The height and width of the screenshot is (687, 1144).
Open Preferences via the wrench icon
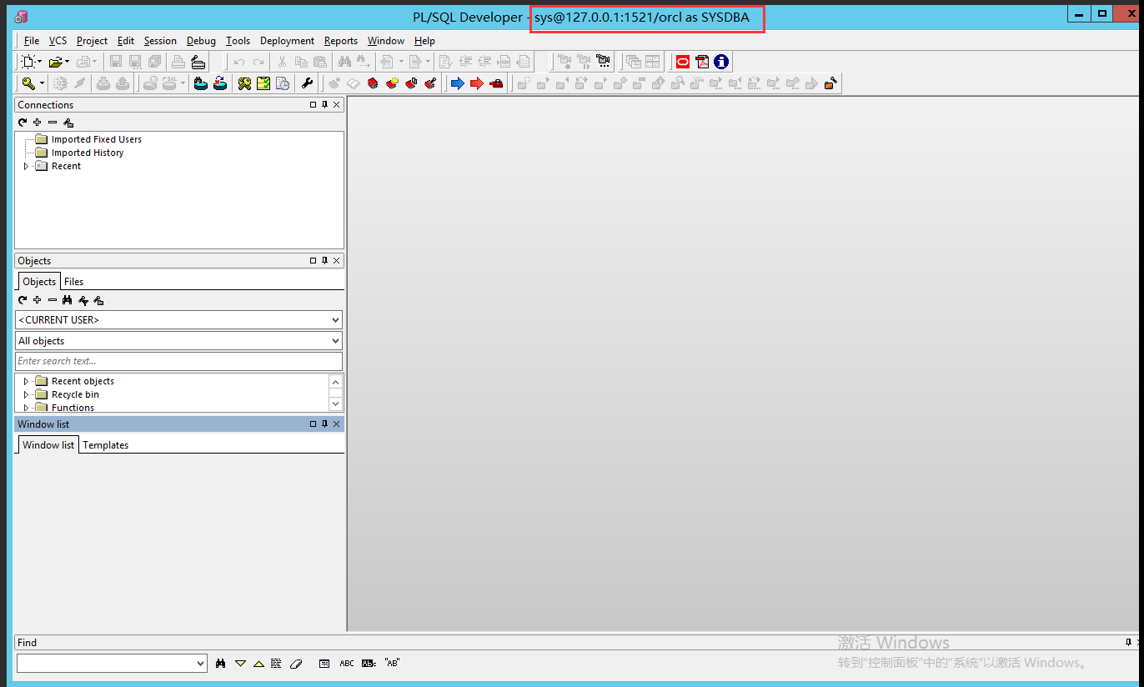(307, 83)
